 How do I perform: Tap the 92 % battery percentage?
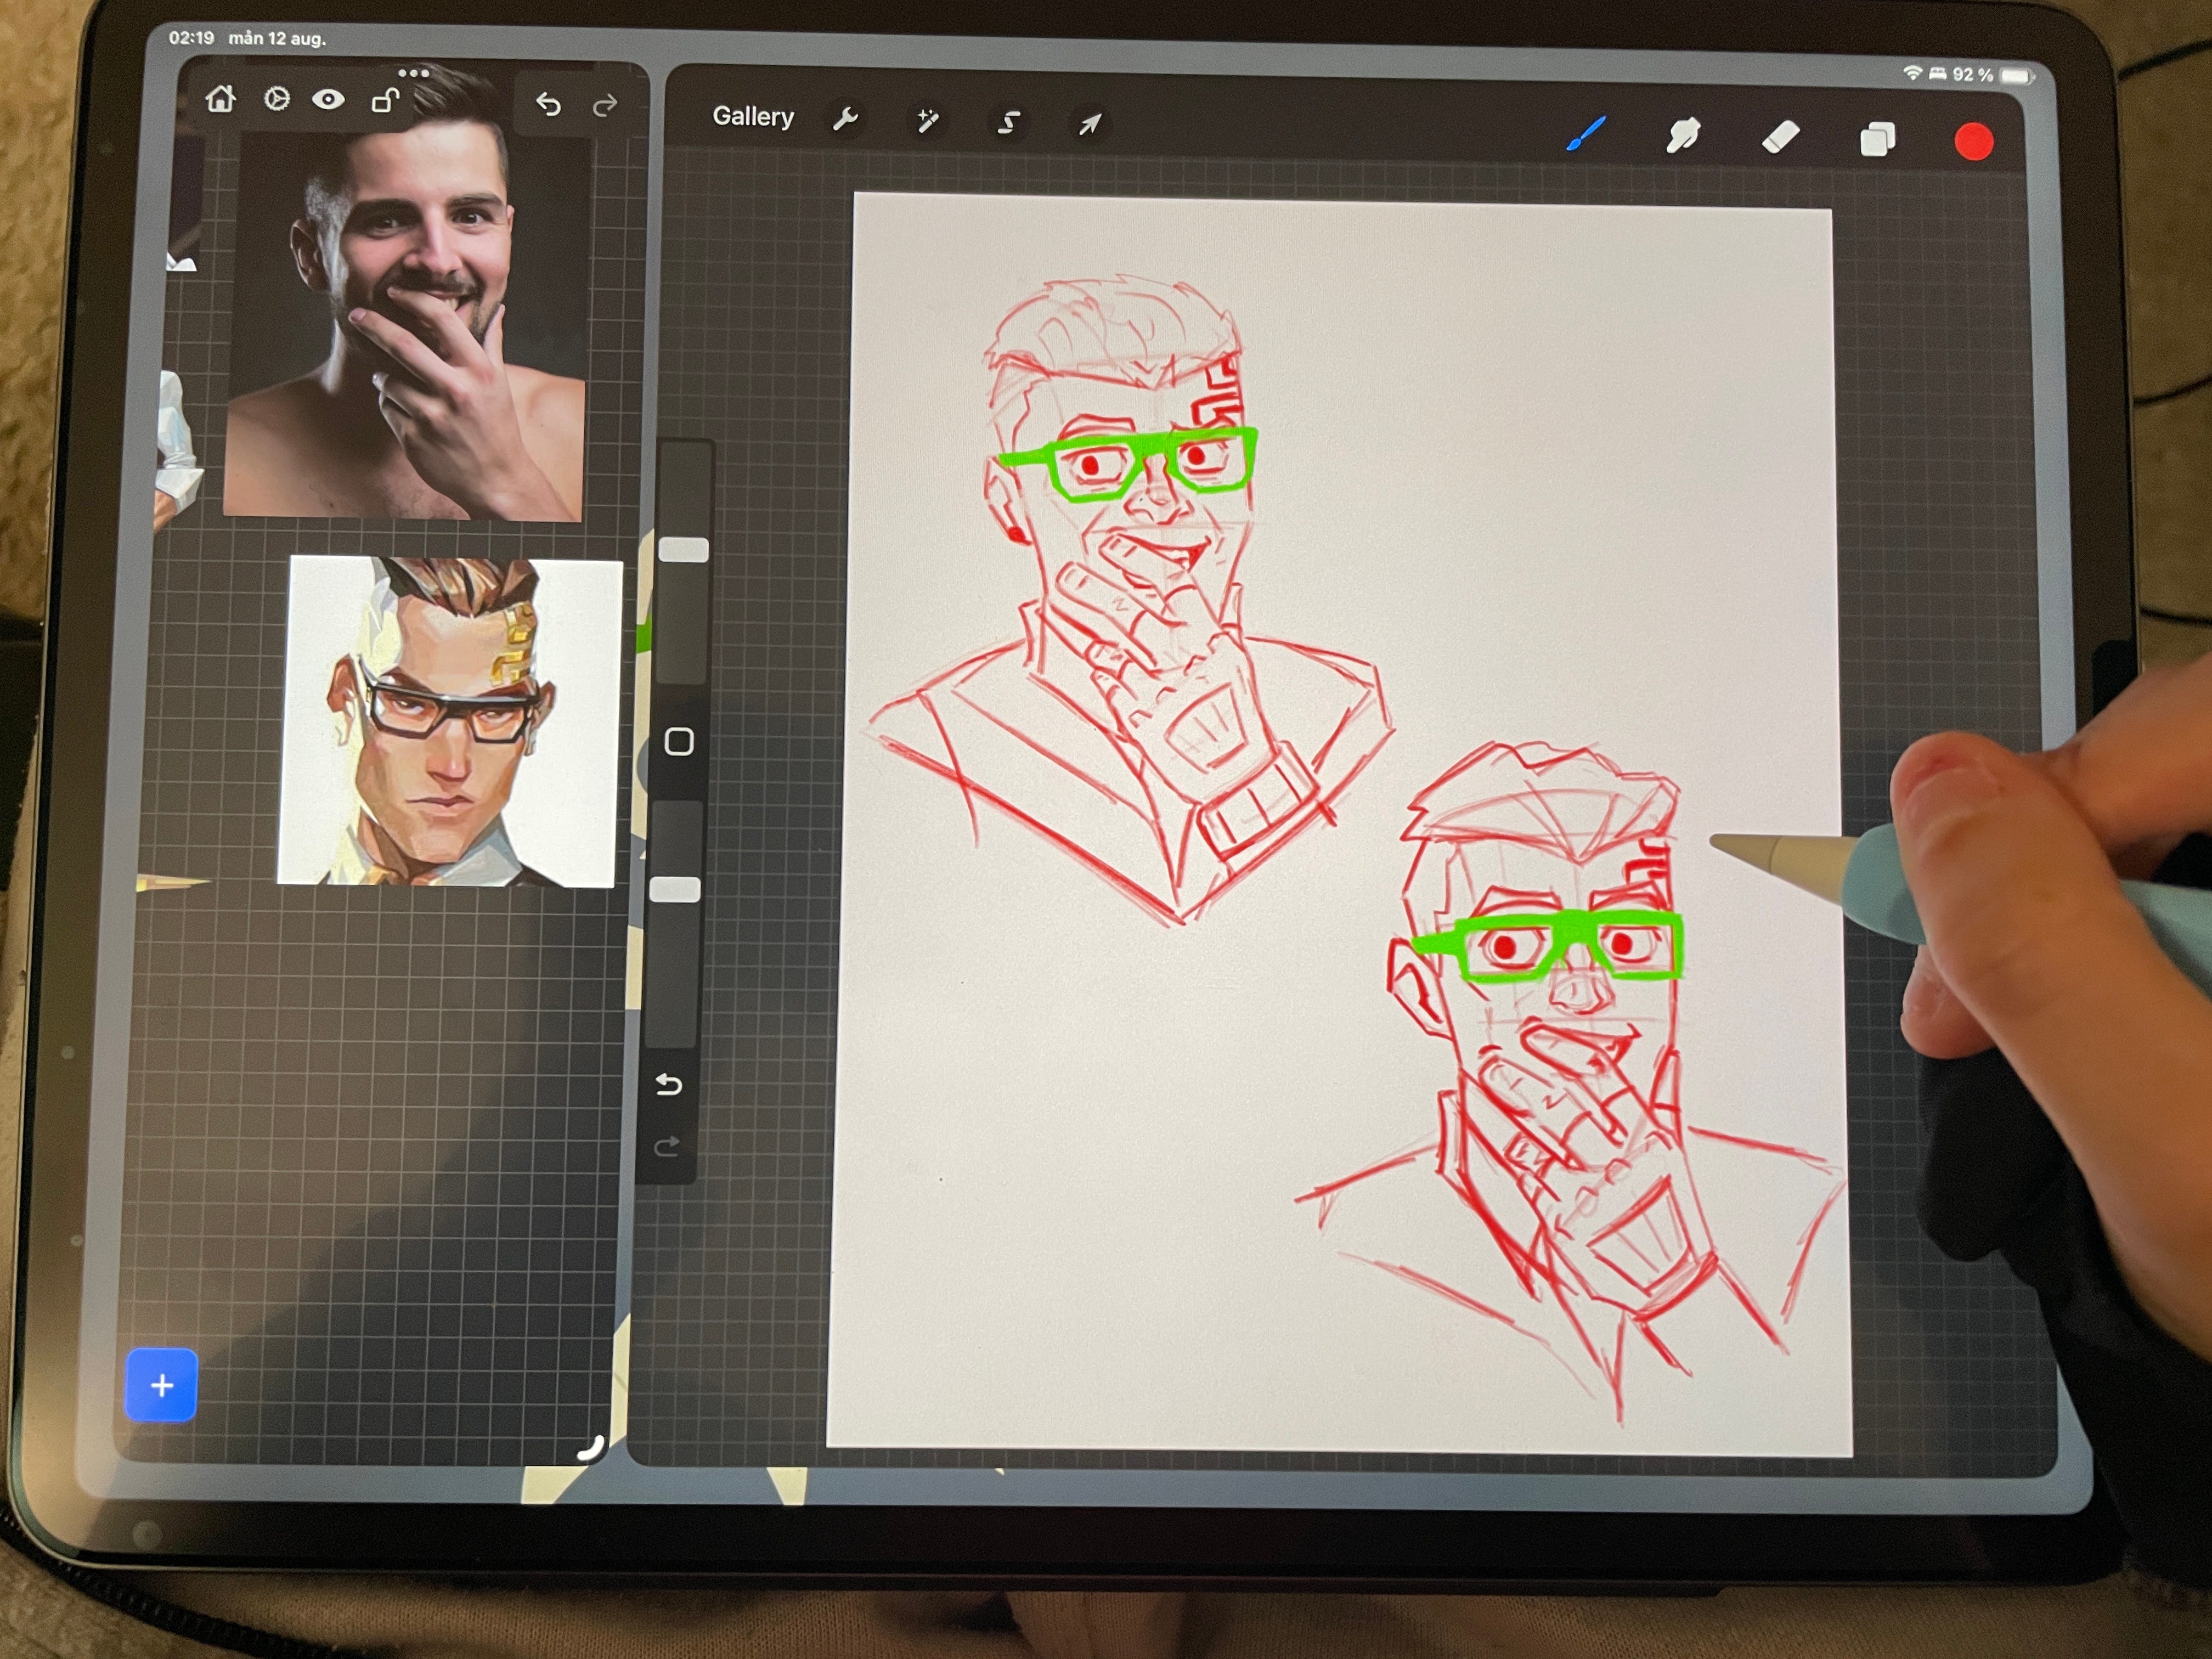pos(1972,75)
